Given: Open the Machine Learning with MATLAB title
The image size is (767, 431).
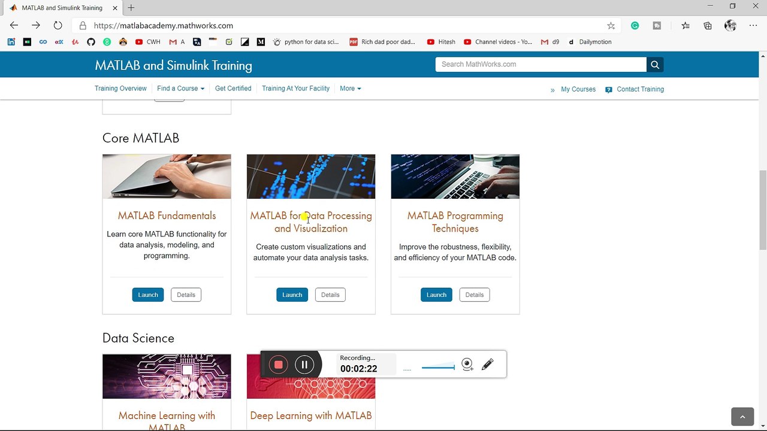Looking at the screenshot, I should coord(167,421).
